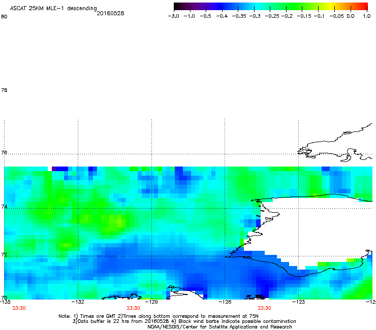Click the -0.35 color scale label
This screenshot has width=376, height=330.
pyautogui.click(x=239, y=16)
